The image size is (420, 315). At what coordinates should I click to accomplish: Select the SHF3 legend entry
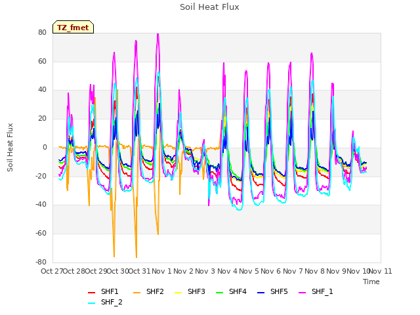(x=190, y=291)
